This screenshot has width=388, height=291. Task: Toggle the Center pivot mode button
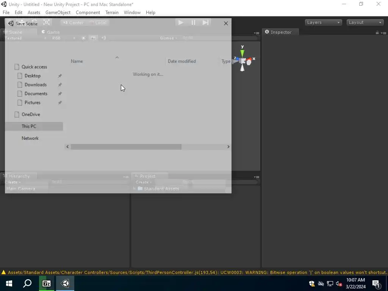point(73,23)
